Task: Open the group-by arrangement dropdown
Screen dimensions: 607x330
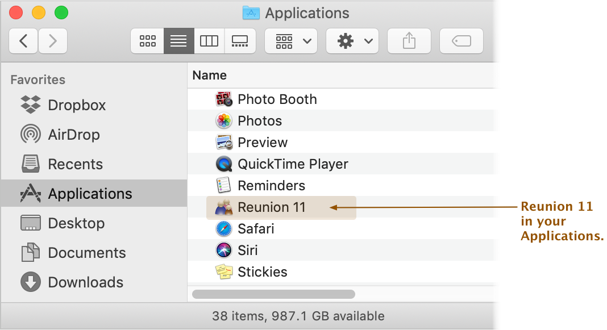Action: 291,41
